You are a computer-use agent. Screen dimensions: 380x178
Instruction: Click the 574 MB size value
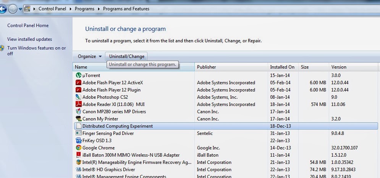coord(319,104)
